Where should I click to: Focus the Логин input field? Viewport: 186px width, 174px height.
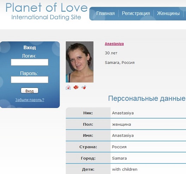[30, 62]
